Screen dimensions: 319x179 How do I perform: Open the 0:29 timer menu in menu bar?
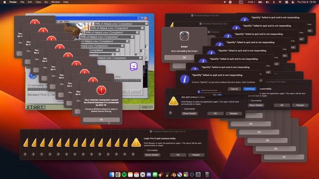point(251,2)
